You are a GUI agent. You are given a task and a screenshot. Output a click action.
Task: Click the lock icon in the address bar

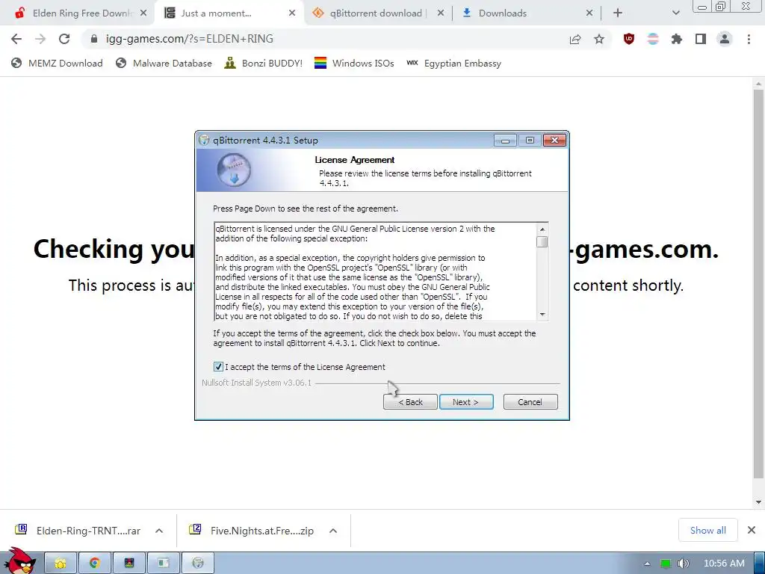(94, 39)
